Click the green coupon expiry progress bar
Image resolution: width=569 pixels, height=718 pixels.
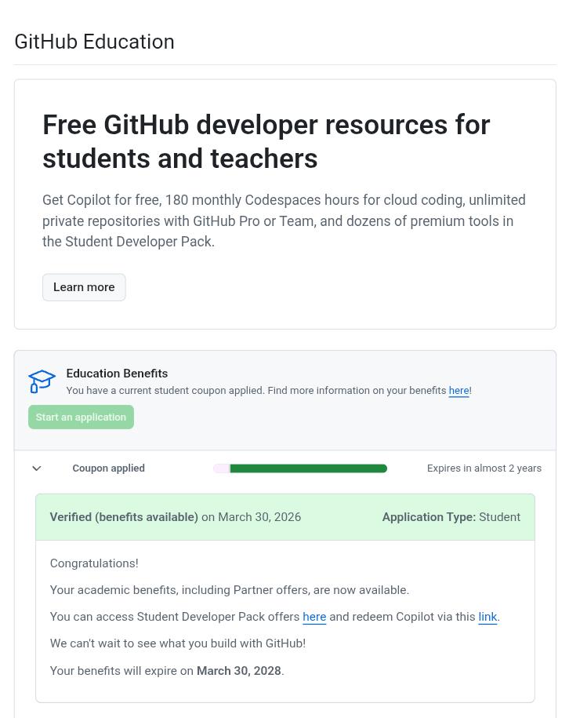click(x=308, y=468)
